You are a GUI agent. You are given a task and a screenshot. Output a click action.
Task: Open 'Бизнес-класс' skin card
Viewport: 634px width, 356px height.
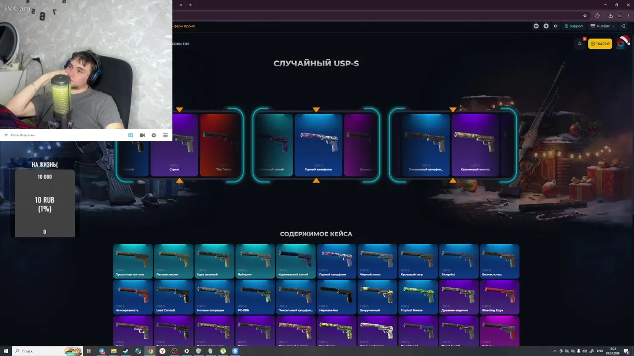(x=499, y=261)
